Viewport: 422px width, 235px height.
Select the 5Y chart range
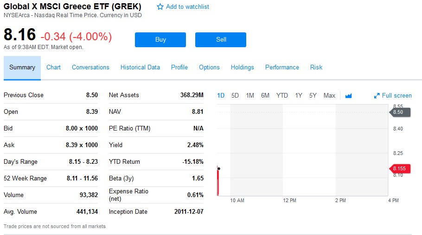pyautogui.click(x=313, y=96)
